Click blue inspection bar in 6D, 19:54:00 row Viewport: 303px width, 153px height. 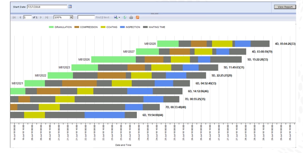[x=104, y=115]
